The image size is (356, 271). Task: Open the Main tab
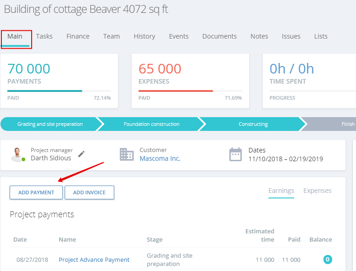coord(15,36)
